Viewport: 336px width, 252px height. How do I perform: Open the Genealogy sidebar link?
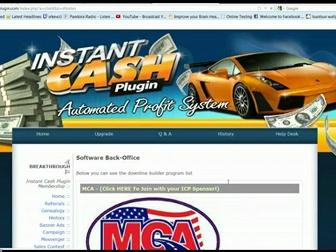pos(53,211)
